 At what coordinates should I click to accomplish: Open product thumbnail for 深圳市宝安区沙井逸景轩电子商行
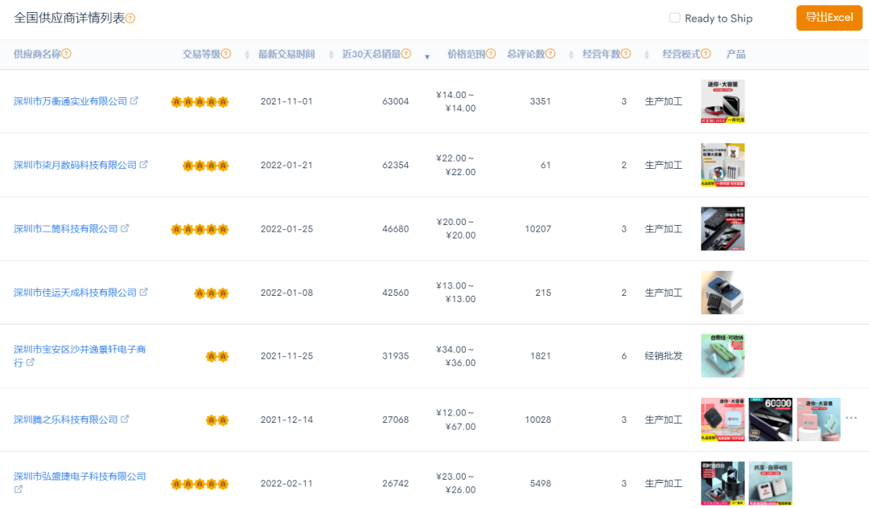[722, 356]
